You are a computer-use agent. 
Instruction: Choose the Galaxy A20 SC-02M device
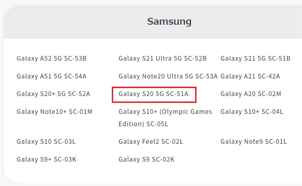(251, 94)
